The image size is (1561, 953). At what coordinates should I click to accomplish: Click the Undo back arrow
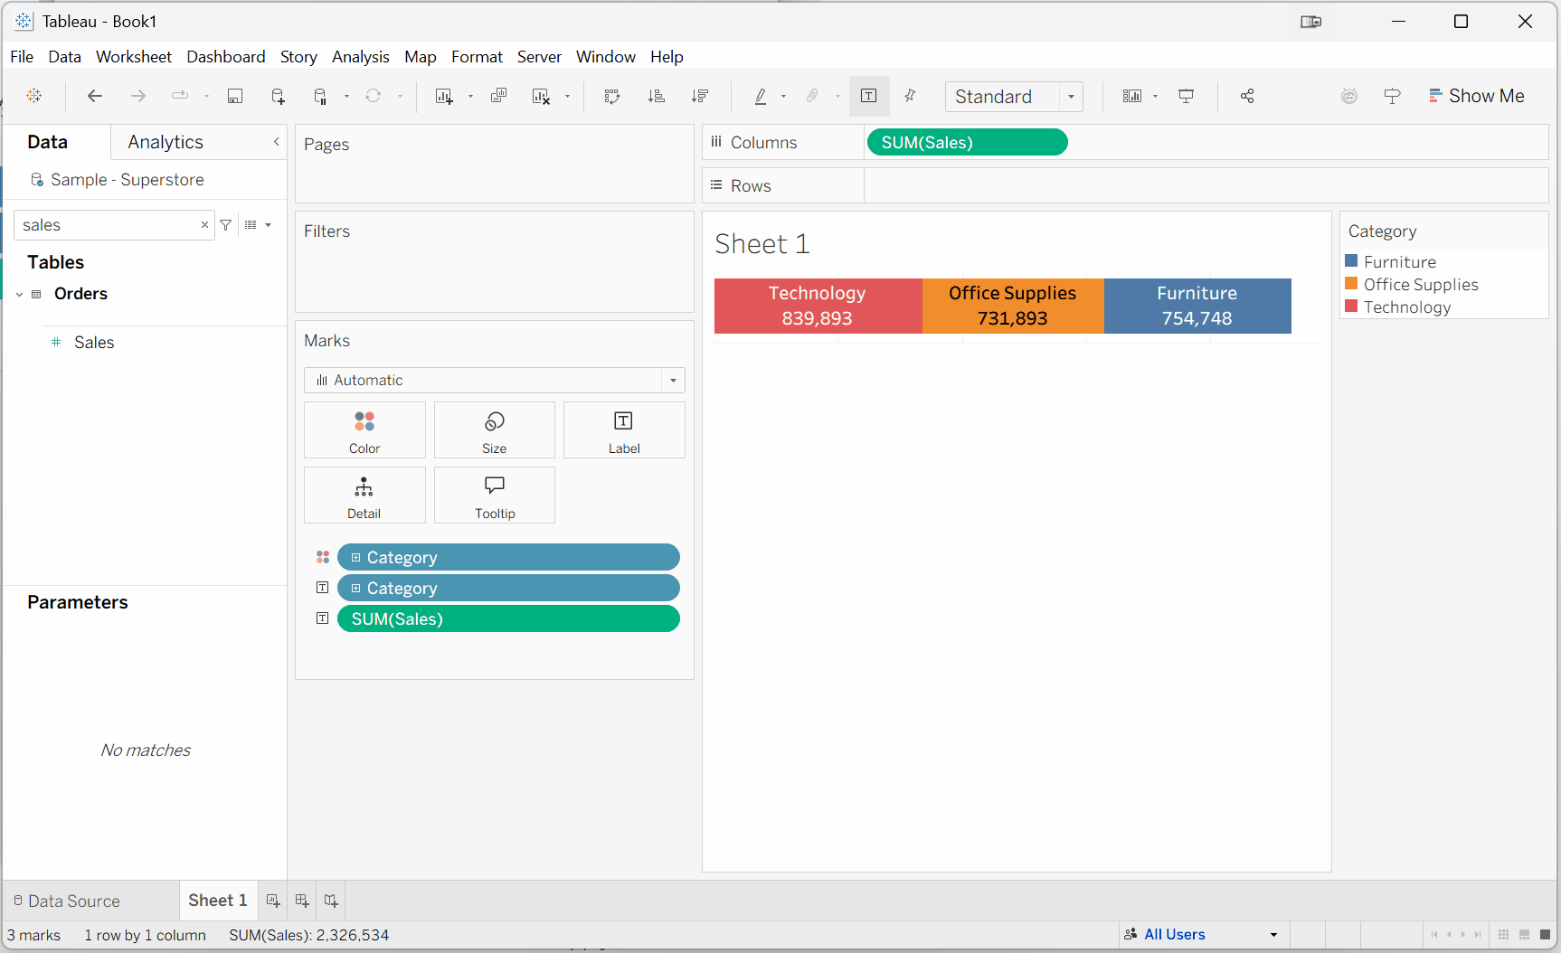[95, 96]
